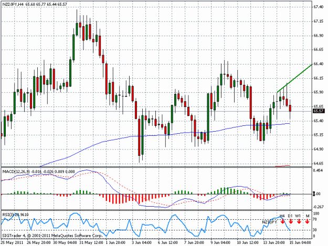The width and height of the screenshot is (328, 246).
Task: Click the 67.40 price axis label
Action: tap(319, 7)
